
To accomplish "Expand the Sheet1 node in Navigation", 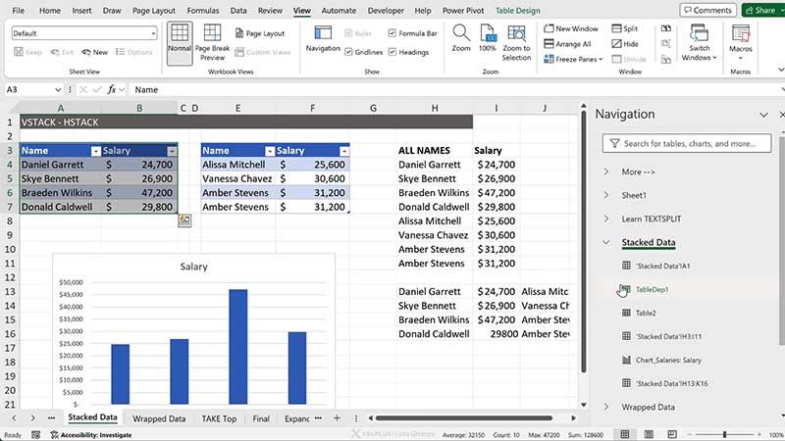I will tap(606, 195).
